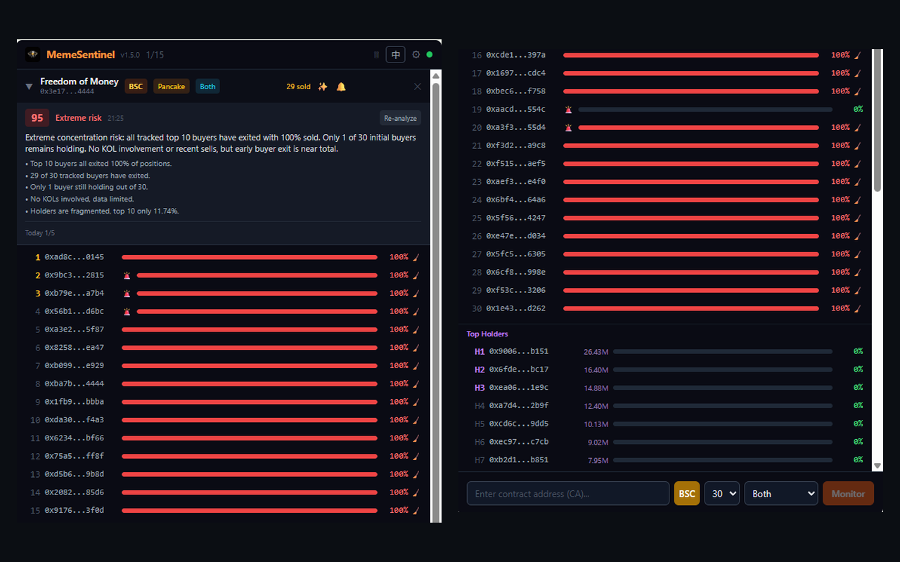Open settings via the gear icon

416,55
